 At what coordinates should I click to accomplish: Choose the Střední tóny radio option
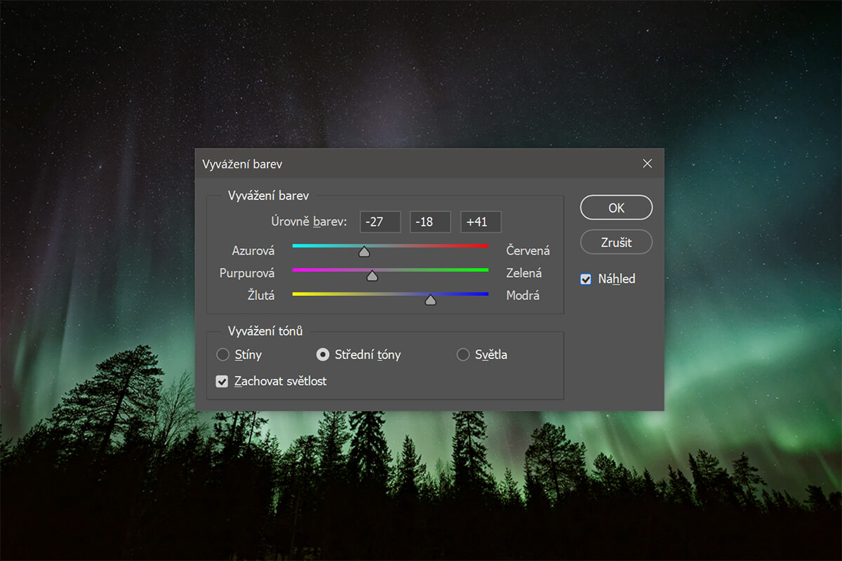click(323, 355)
